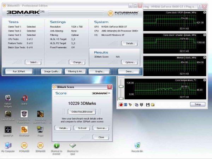This screenshot has width=212, height=159.
Task: Hide the Core temperature graph
Action: pyautogui.click(x=205, y=80)
